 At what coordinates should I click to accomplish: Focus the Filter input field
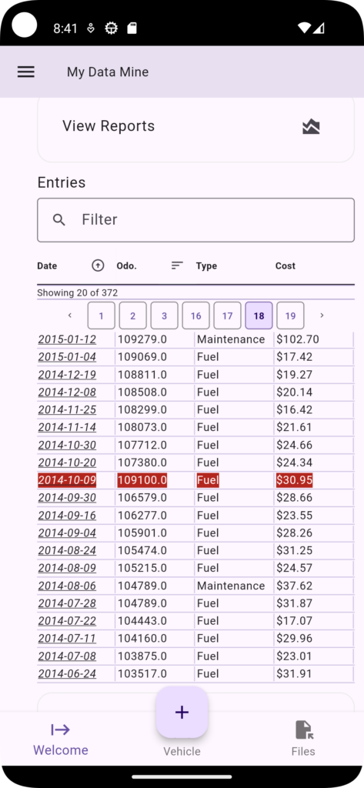[195, 220]
